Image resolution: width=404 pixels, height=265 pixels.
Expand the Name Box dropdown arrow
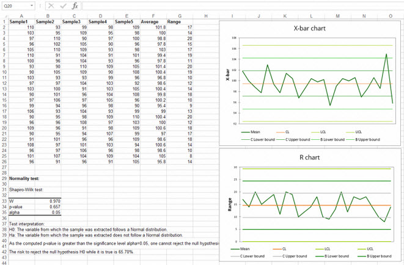[x=32, y=5]
